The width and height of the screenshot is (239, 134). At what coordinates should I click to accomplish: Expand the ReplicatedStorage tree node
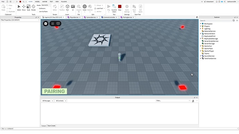pos(201,39)
